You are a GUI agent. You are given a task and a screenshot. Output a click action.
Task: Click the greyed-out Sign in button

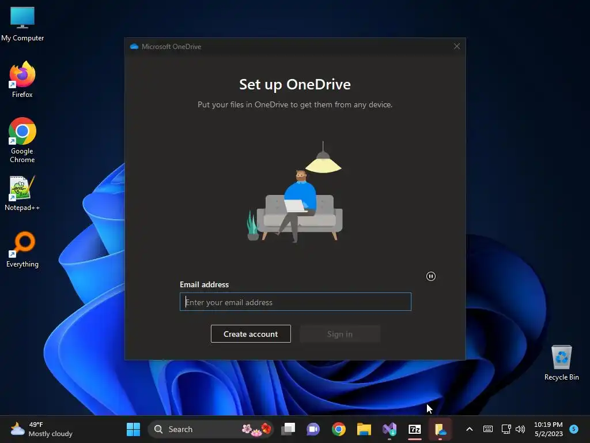point(340,334)
